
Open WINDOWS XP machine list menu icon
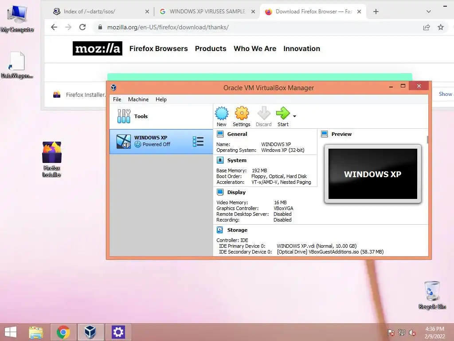[198, 142]
